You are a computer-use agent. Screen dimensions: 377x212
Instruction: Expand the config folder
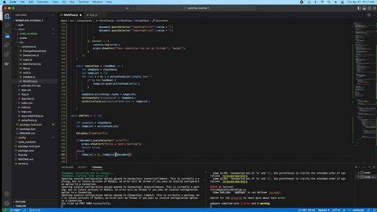[x=22, y=138]
